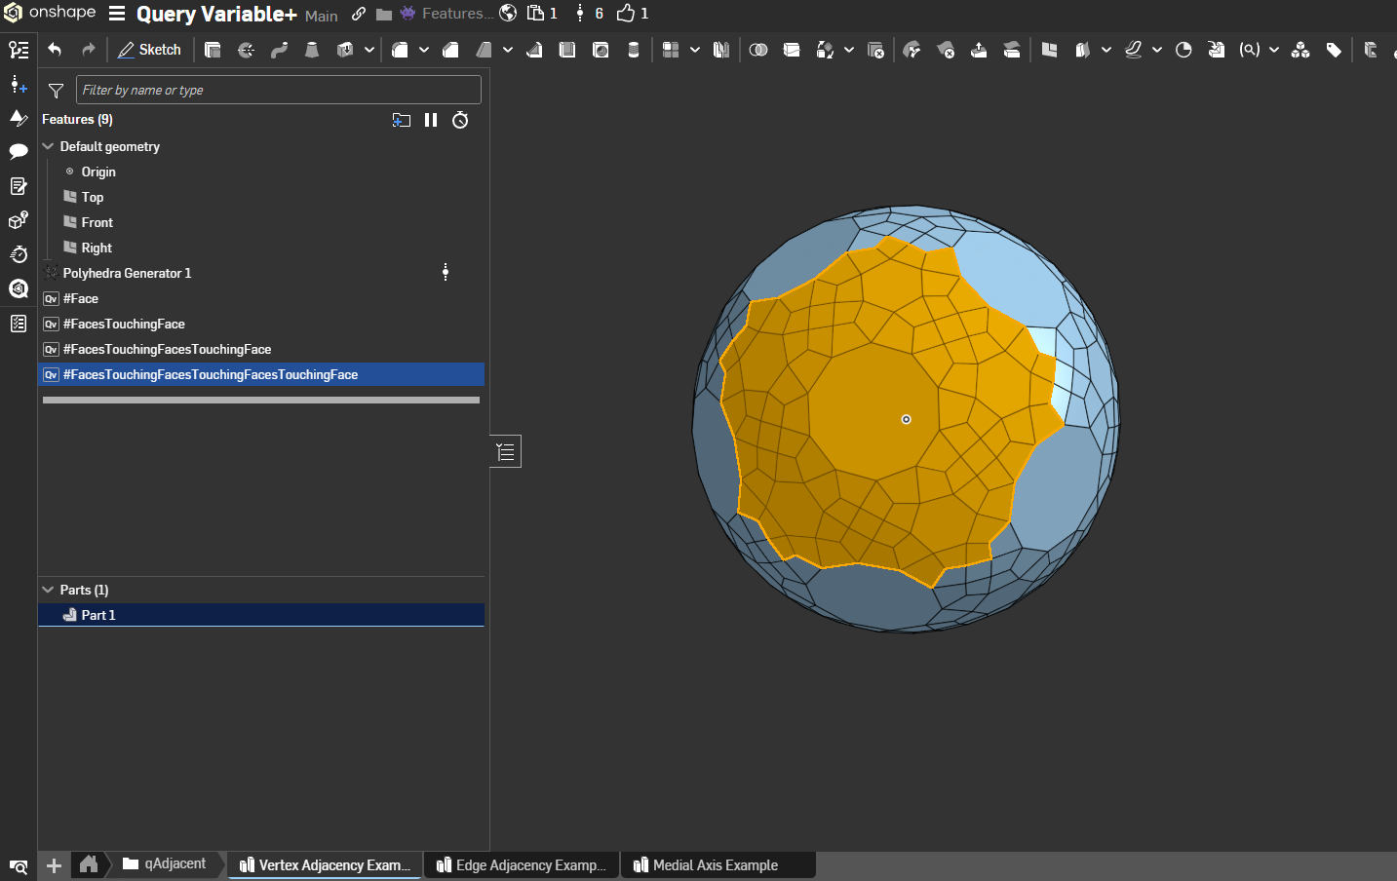Collapse the Parts (1) section
Image resolution: width=1397 pixels, height=881 pixels.
pos(48,590)
